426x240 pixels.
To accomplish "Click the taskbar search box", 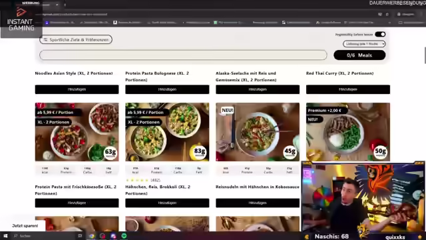I will (x=43, y=236).
